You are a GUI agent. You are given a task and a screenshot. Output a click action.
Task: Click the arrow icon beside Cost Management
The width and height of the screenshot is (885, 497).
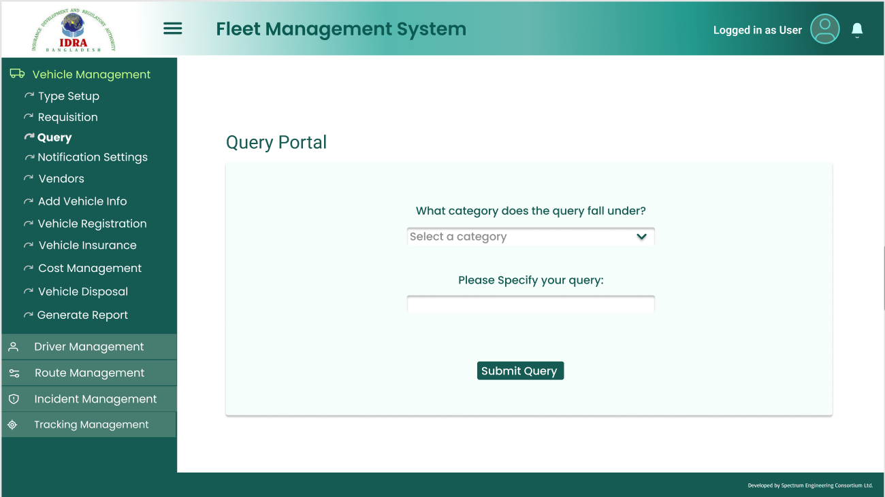29,268
